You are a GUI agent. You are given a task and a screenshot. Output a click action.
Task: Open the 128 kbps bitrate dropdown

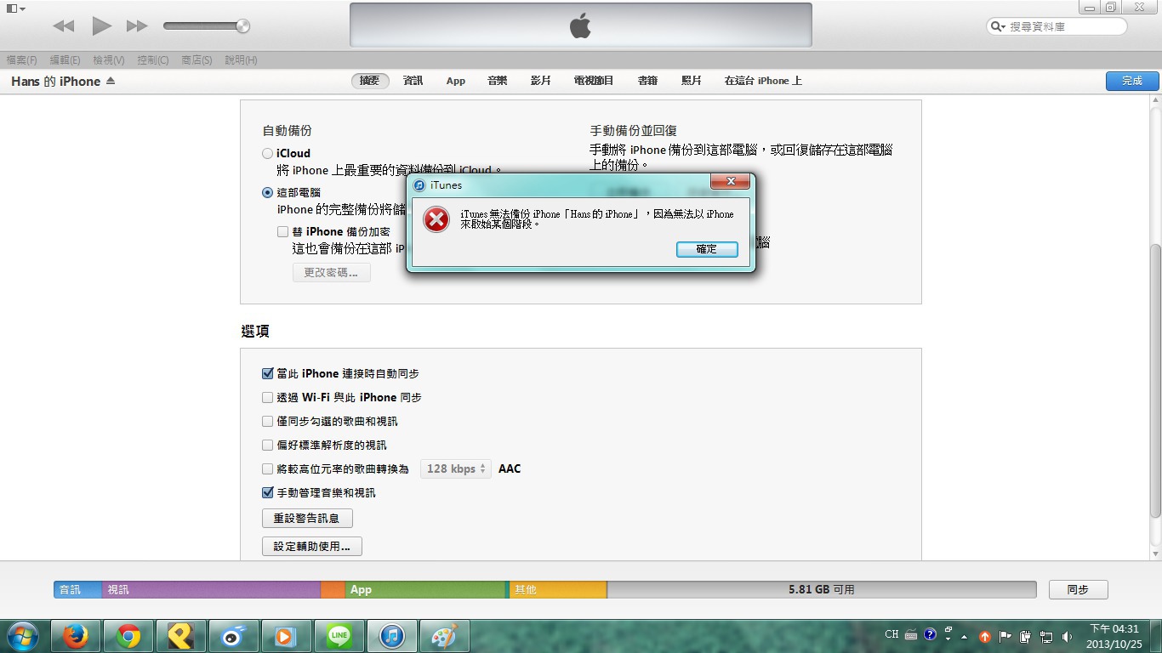coord(456,469)
